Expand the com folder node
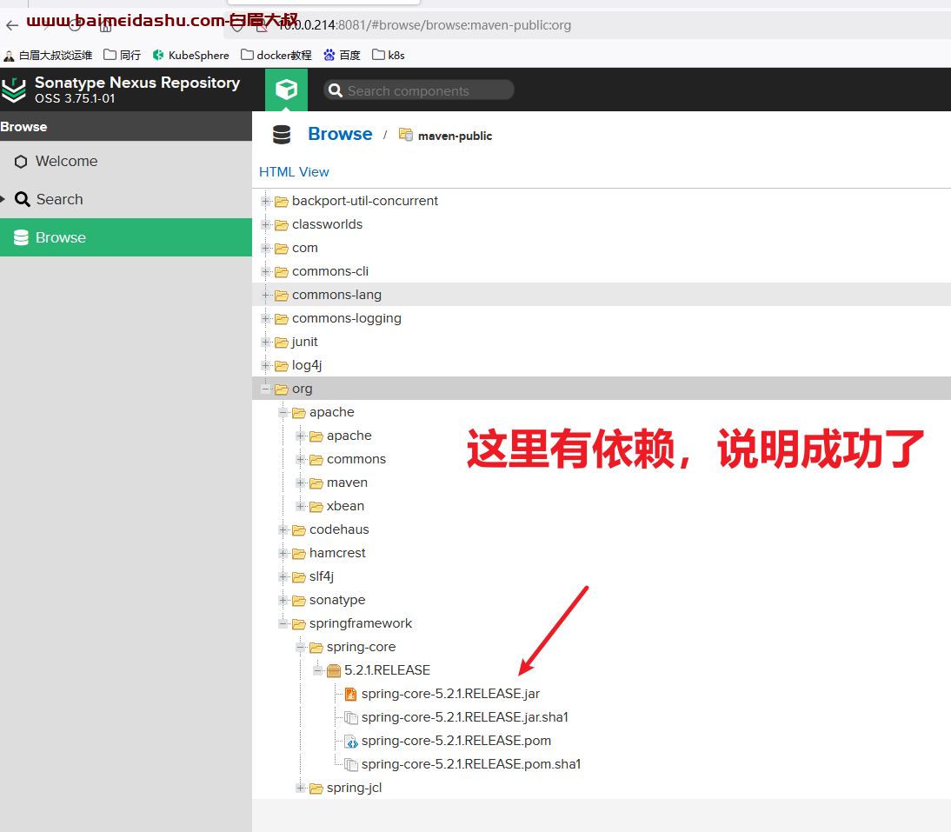951x832 pixels. click(x=266, y=248)
